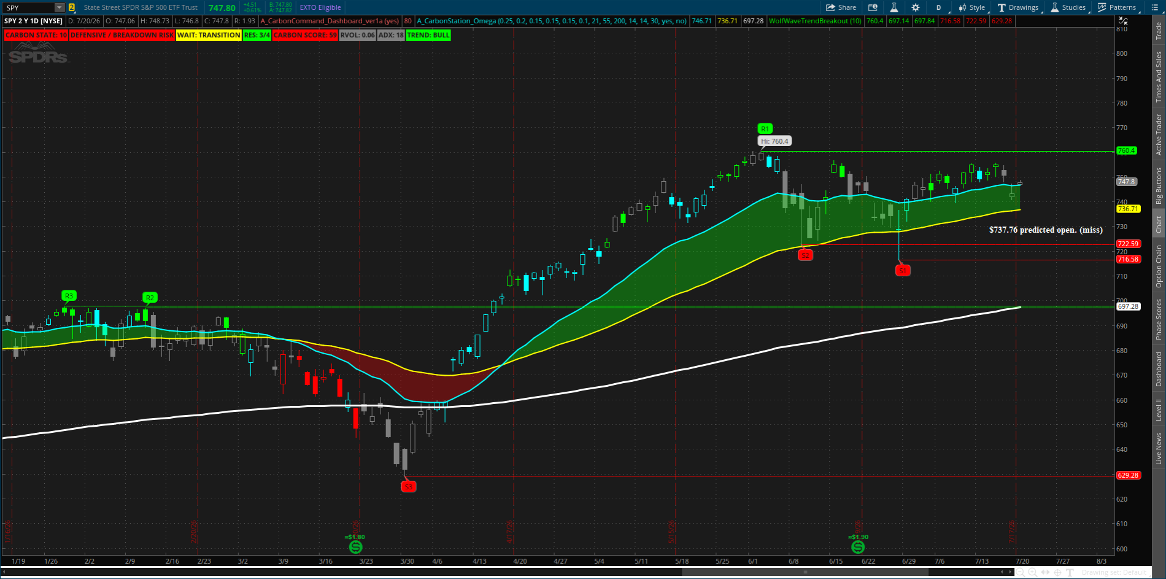
Task: Click the EXTO Eligible label
Action: pos(320,7)
